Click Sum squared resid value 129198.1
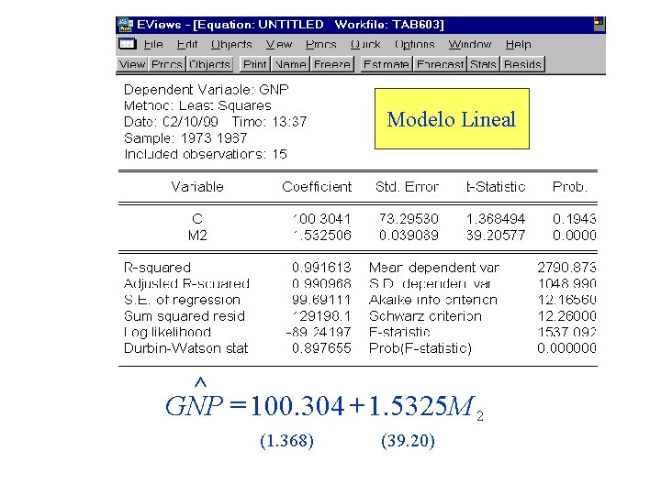The width and height of the screenshot is (661, 495). (321, 316)
